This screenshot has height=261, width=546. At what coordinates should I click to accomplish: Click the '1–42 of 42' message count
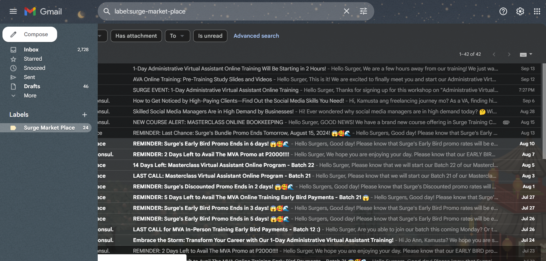tap(470, 54)
